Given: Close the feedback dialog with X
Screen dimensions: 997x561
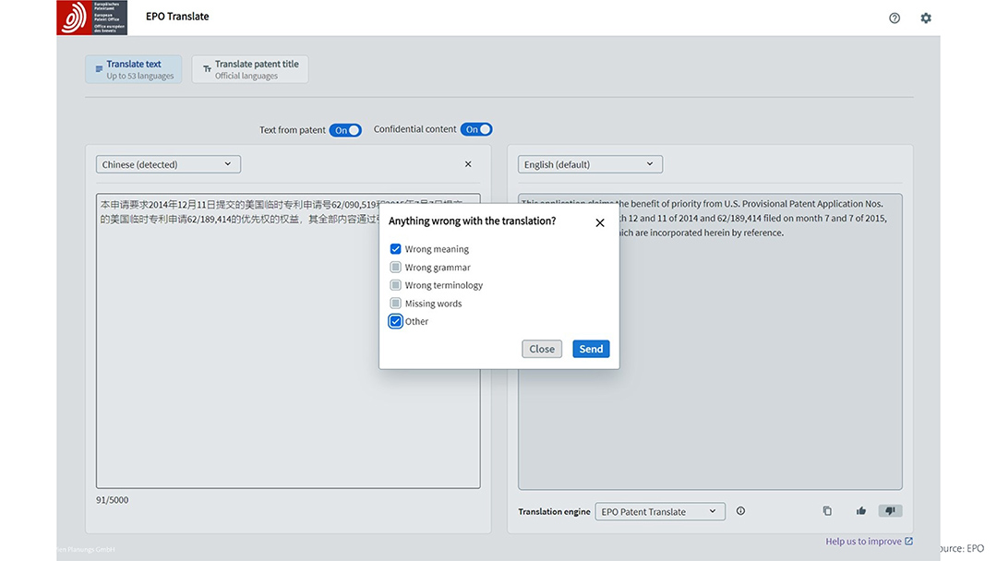Looking at the screenshot, I should coord(600,222).
